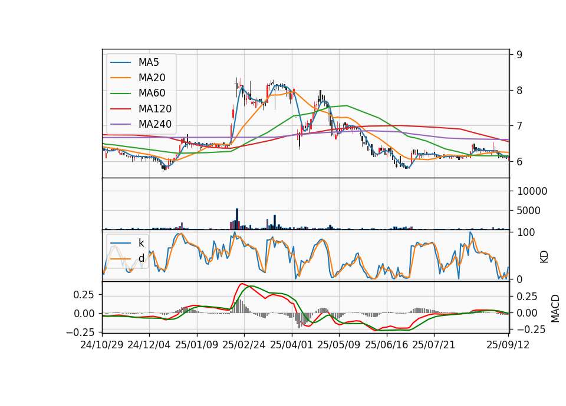Screen dimensions: 566x406
Task: Click the 25/04/01 date axis label
Action: [291, 345]
